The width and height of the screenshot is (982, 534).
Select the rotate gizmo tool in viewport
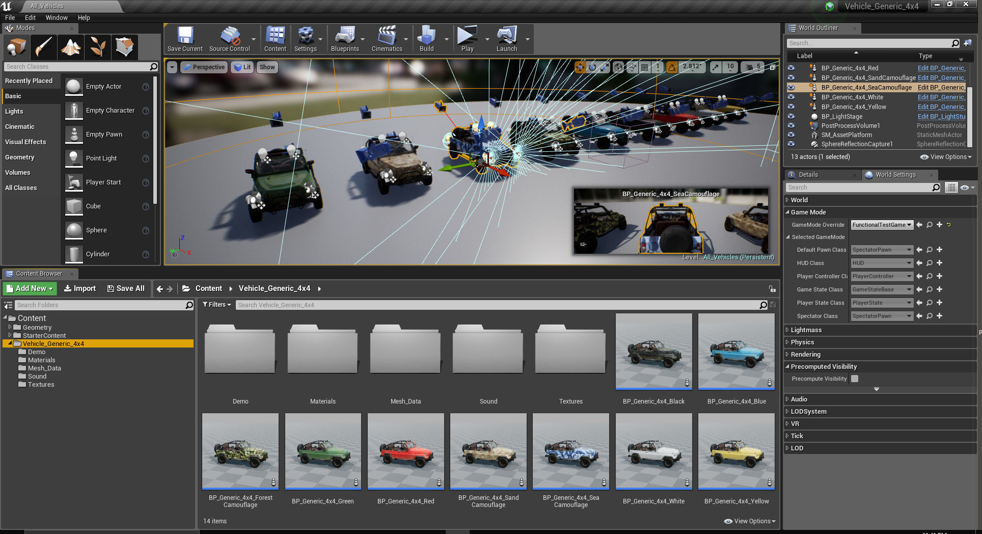(x=592, y=67)
